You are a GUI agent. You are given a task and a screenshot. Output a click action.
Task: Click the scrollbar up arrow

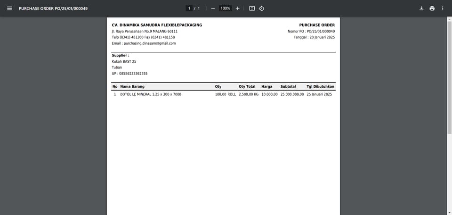(x=449, y=19)
